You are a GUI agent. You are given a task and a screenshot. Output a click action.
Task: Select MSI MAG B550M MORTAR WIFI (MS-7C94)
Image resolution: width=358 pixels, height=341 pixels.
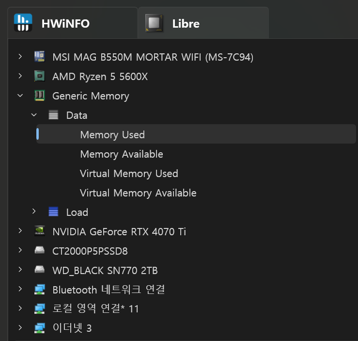153,57
